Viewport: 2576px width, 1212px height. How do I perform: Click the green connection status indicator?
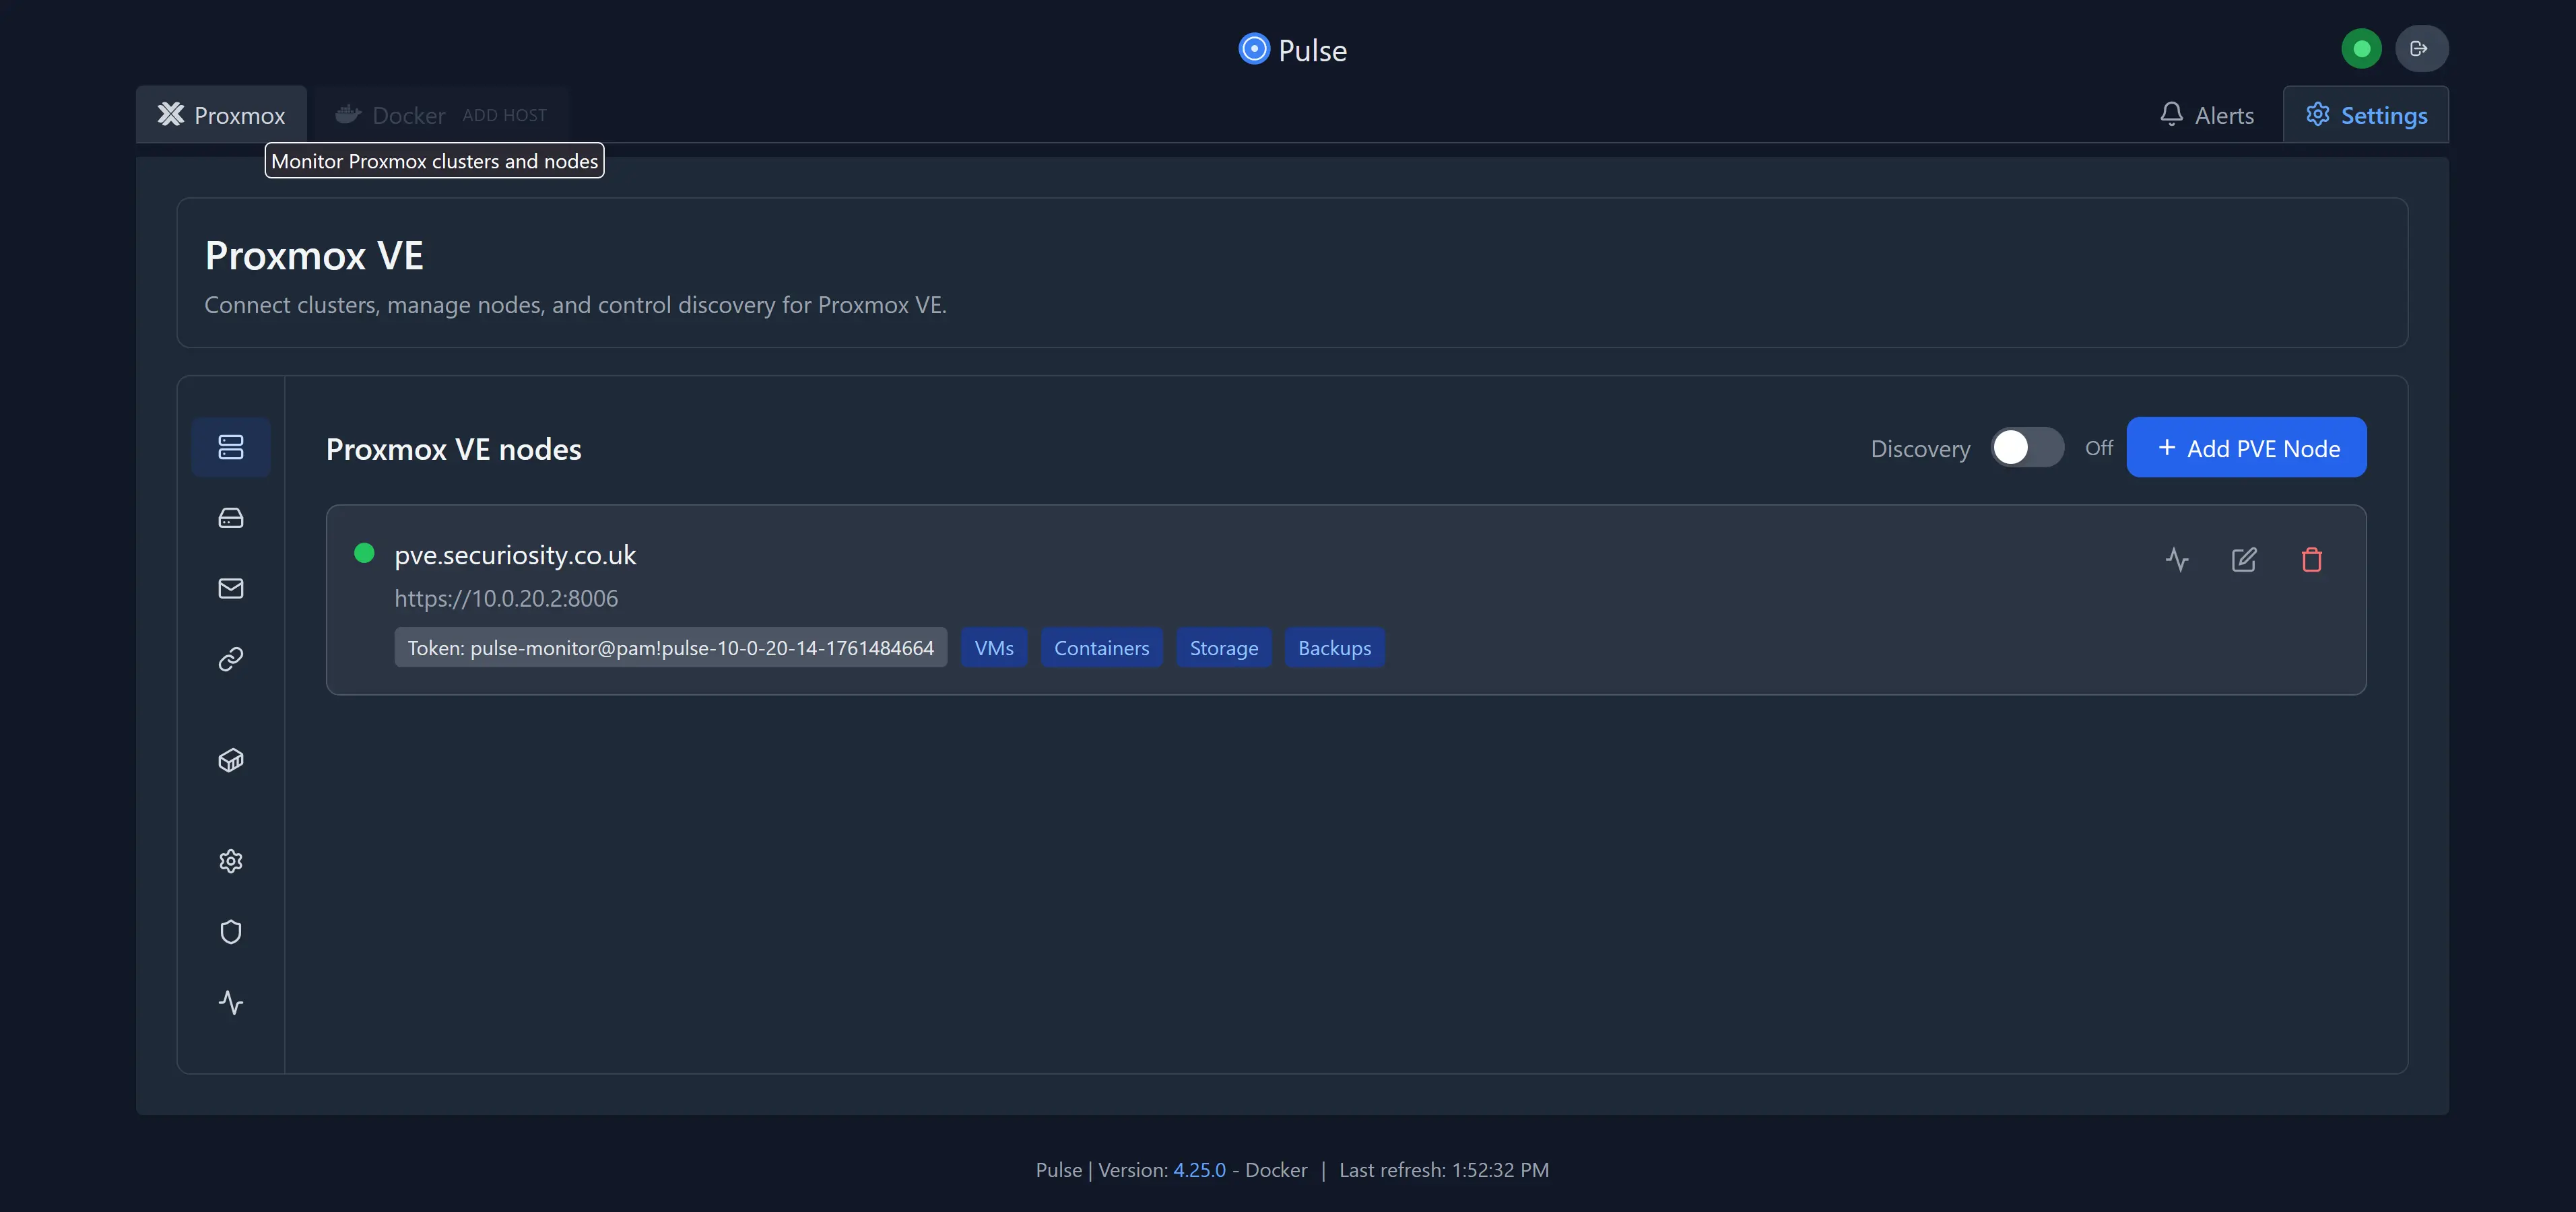coord(2361,48)
